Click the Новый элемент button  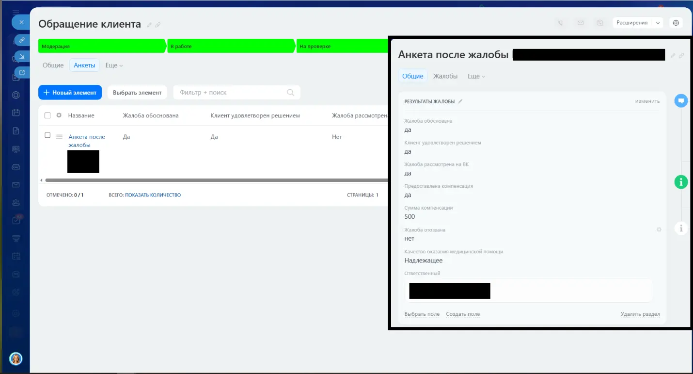pos(70,93)
